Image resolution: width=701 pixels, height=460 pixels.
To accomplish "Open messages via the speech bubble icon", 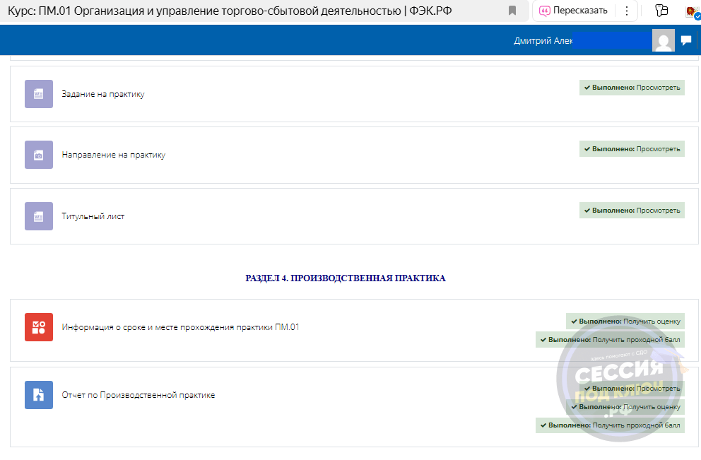I will pos(685,40).
